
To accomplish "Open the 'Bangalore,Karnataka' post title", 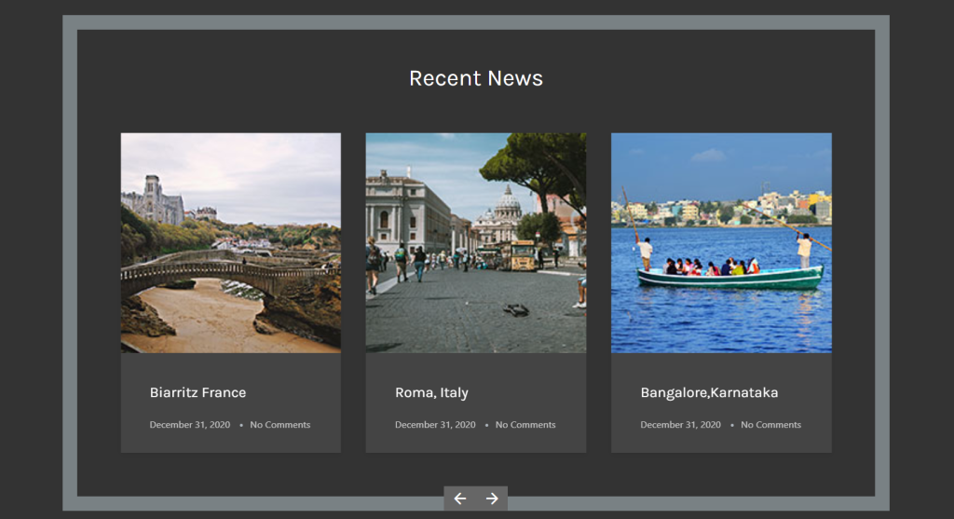I will [x=709, y=392].
